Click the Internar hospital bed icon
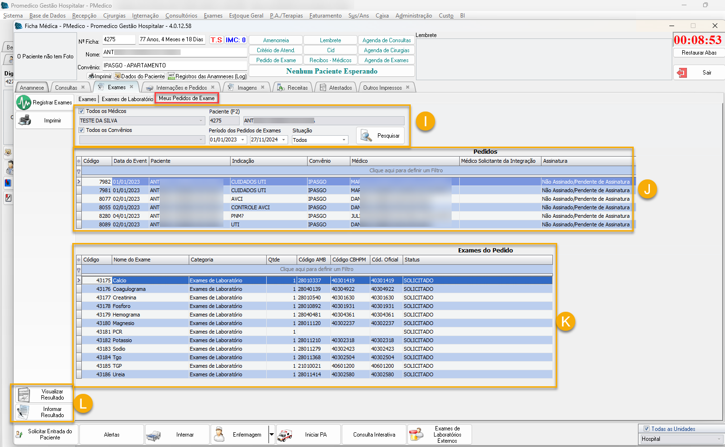Image resolution: width=725 pixels, height=447 pixels. point(154,435)
